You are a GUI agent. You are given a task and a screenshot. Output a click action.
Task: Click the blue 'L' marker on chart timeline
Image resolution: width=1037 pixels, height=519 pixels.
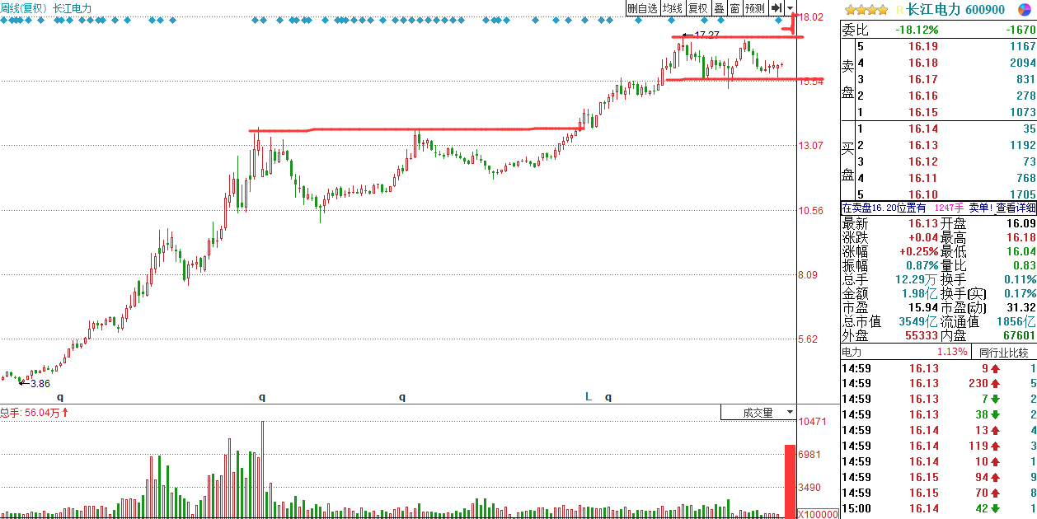(589, 396)
